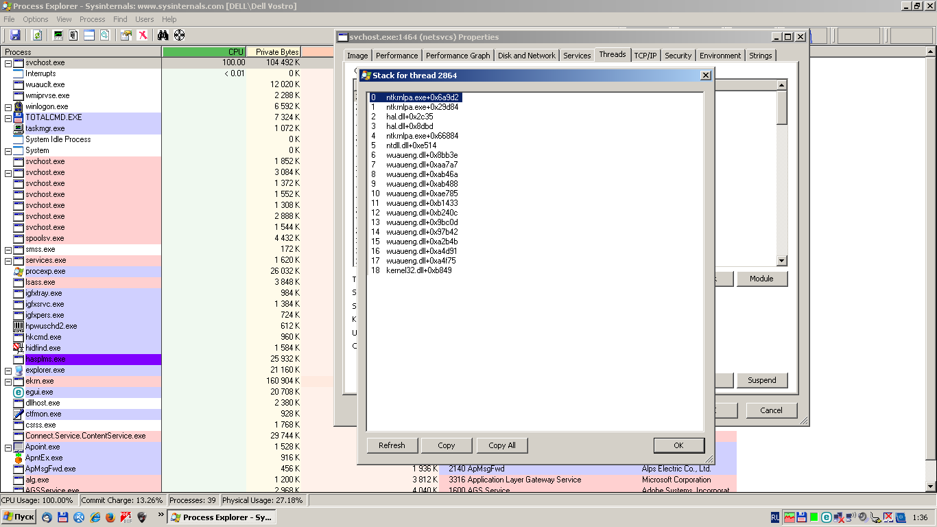Image resolution: width=937 pixels, height=527 pixels.
Task: Open System Information graph toolbar icon
Action: coord(58,35)
